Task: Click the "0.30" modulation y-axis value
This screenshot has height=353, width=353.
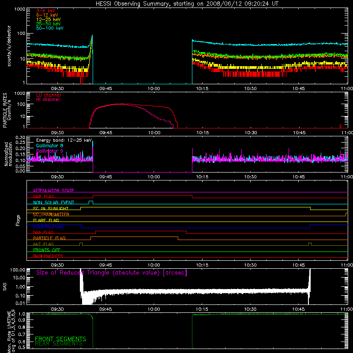Action: [x=20, y=138]
